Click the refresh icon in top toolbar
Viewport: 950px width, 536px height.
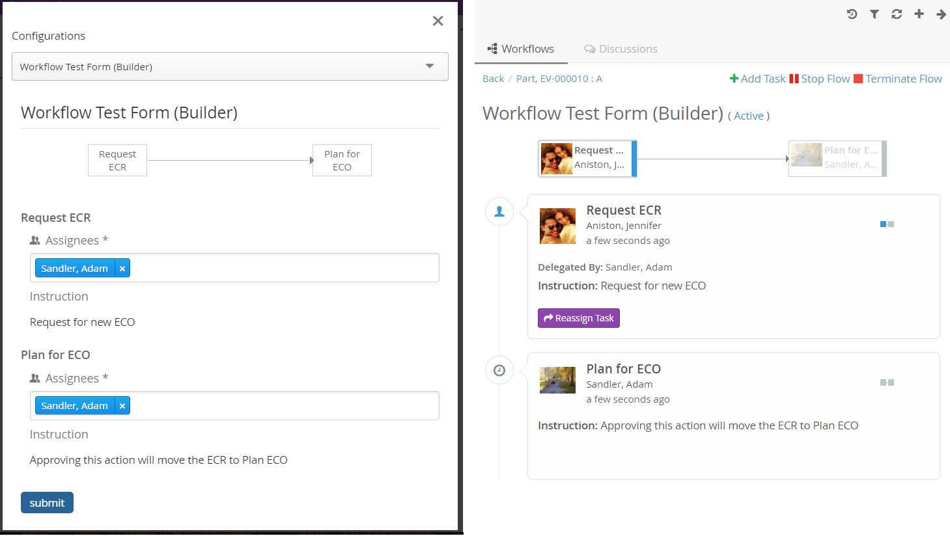(897, 14)
